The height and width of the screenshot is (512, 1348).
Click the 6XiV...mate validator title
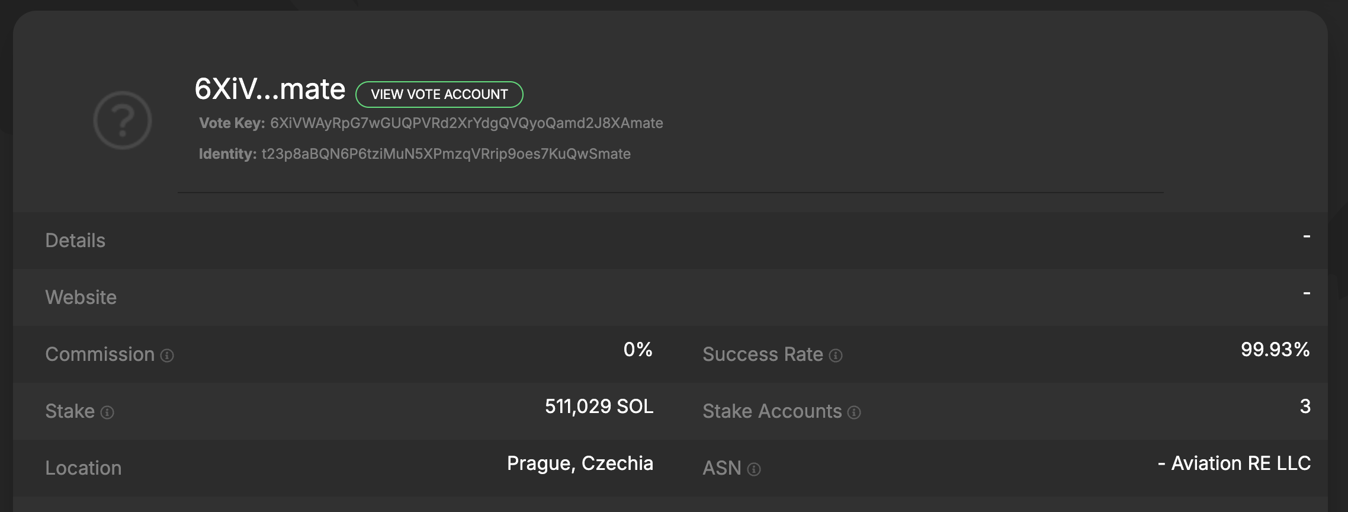tap(270, 89)
